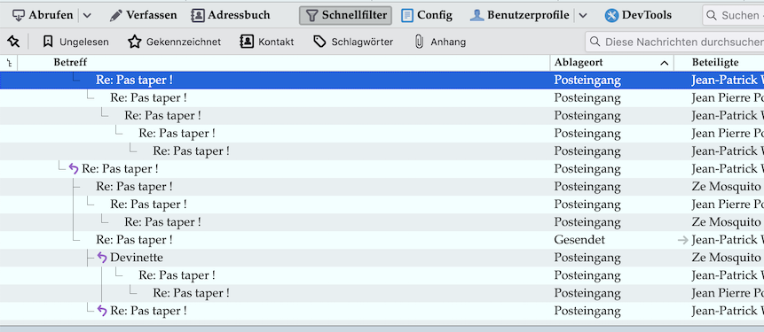This screenshot has width=764, height=332.
Task: Toggle the Anhang attachment filter
Action: click(x=440, y=42)
